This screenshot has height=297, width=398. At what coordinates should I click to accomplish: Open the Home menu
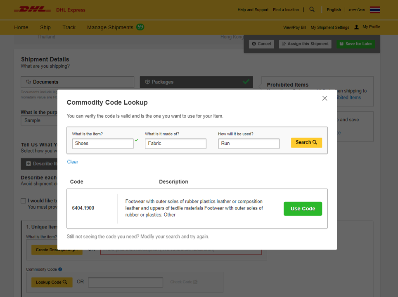pyautogui.click(x=21, y=27)
